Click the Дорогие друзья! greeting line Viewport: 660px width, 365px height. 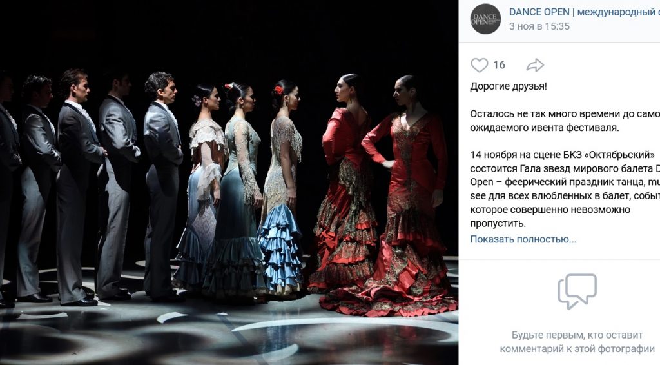[x=509, y=86]
